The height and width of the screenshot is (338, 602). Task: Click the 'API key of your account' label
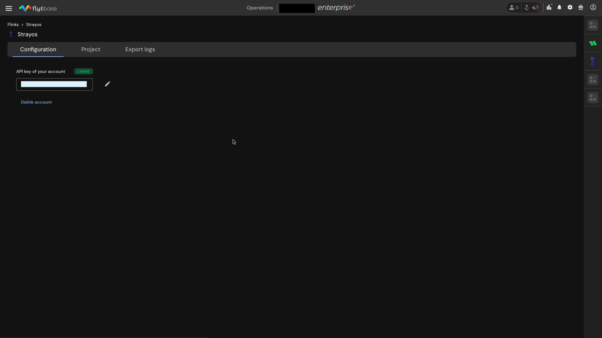[x=41, y=71]
